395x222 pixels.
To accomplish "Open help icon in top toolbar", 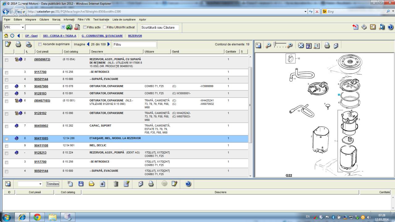I will click(390, 27).
